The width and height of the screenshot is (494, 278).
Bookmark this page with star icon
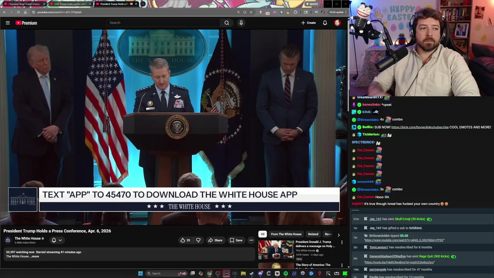251,12
